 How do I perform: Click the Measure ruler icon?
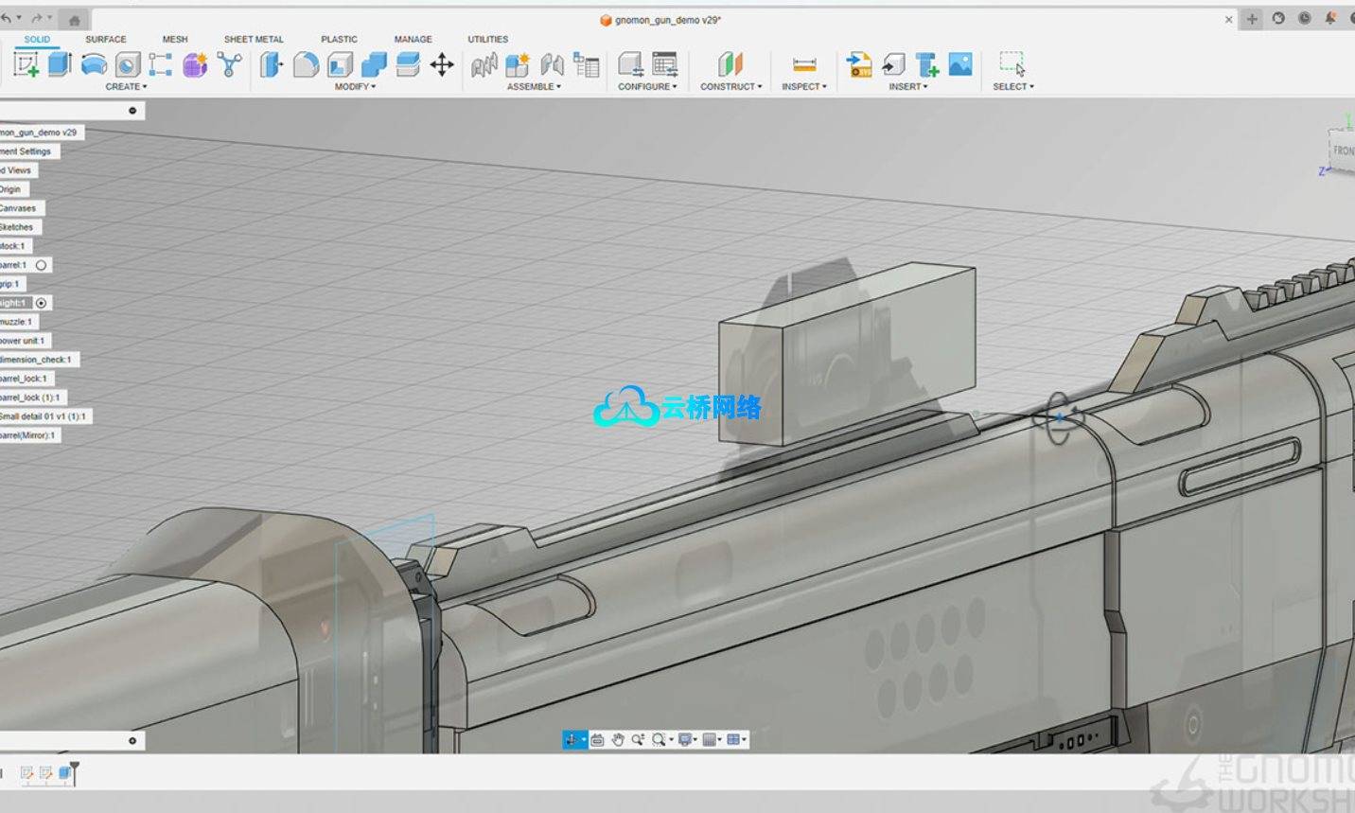pos(803,64)
